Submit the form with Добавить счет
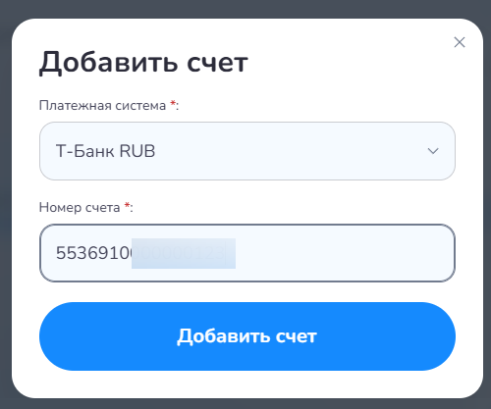 (x=247, y=336)
